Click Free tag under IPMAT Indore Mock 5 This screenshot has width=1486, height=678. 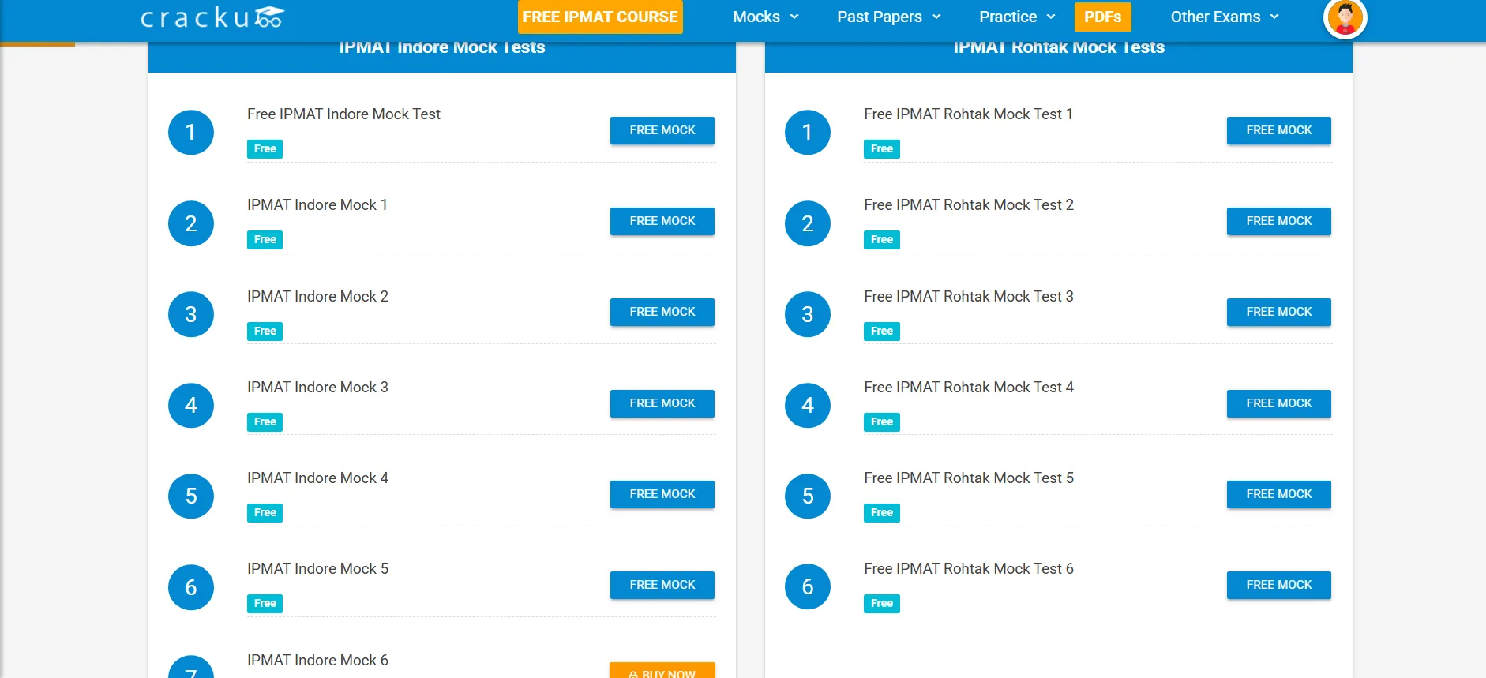[265, 604]
